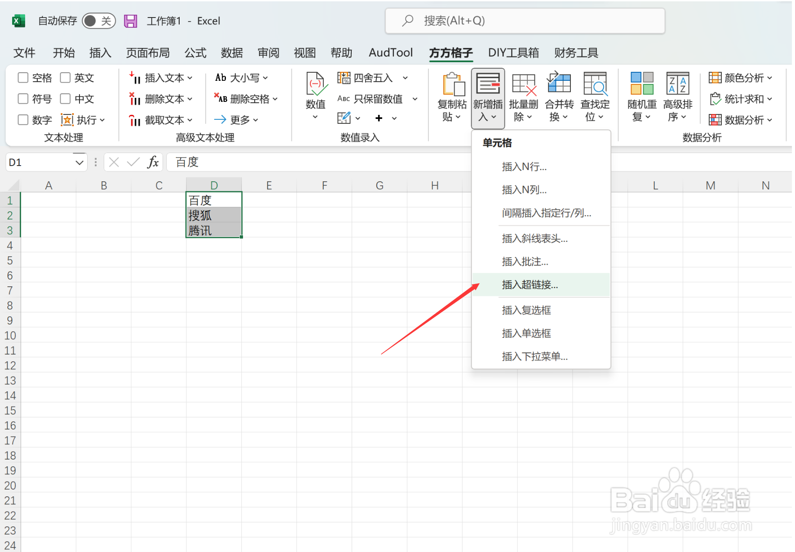The width and height of the screenshot is (795, 552).
Task: Open the 页面布局 tab
Action: pyautogui.click(x=148, y=53)
